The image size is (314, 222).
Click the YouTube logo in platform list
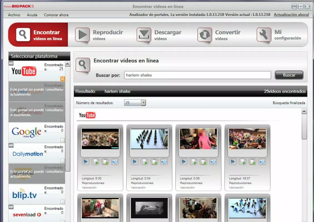point(24,71)
